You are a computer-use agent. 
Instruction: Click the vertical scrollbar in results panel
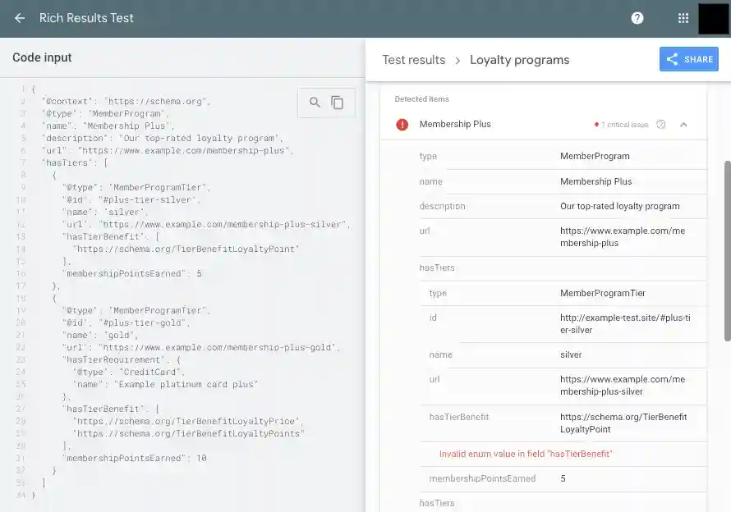(726, 250)
